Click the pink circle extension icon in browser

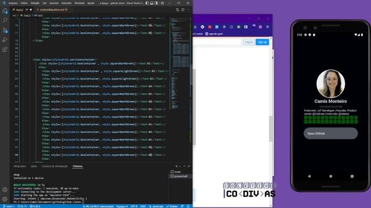point(260,27)
